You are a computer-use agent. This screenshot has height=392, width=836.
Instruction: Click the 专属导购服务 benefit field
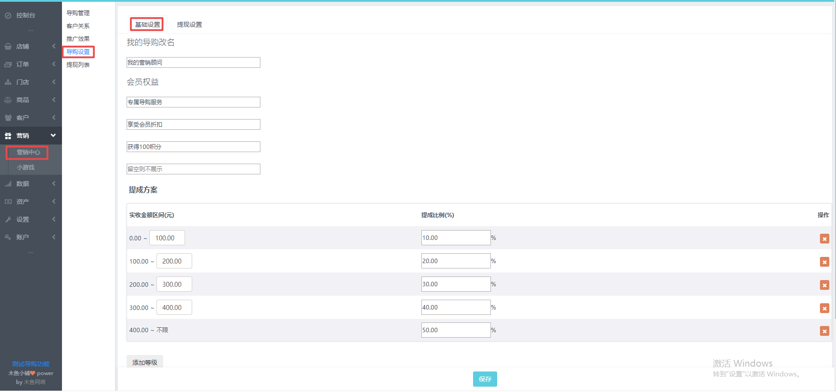click(x=193, y=102)
